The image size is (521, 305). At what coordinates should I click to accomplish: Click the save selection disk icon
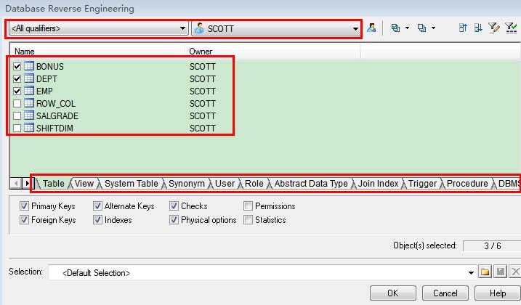point(501,272)
